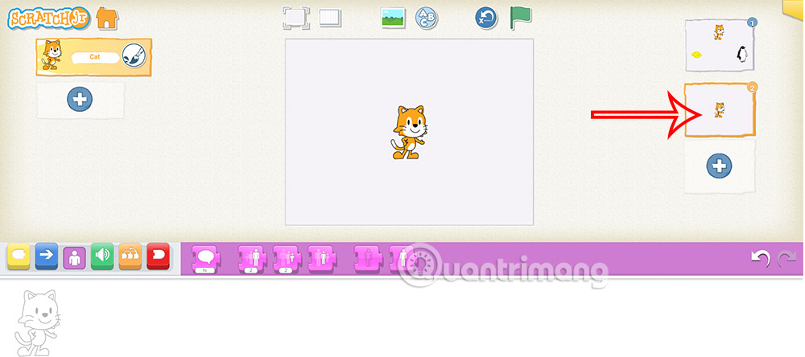Switch to full-screen presentation mode
The image size is (805, 357).
pos(296,18)
